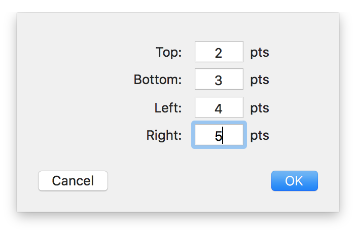Click the "Bottom:" label text
Screen dimensions: 356x233
pos(157,80)
